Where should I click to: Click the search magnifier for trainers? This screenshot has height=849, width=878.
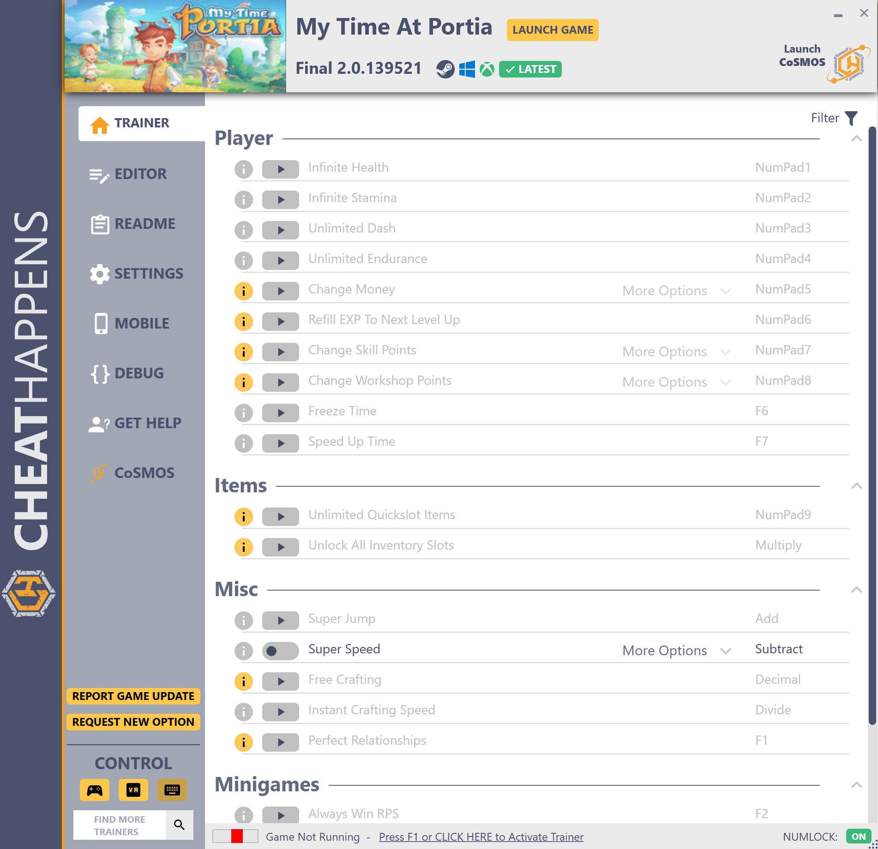(x=180, y=825)
